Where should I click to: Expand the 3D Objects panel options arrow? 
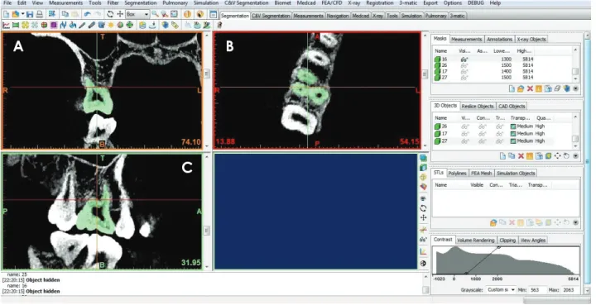575,156
